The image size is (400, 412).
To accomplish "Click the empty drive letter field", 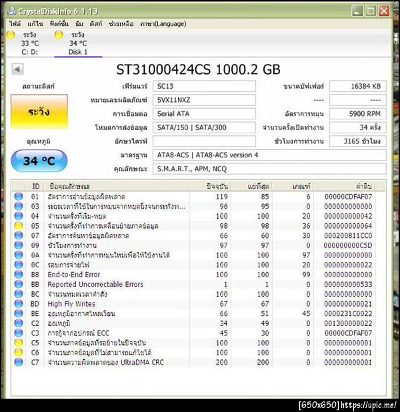I will click(x=204, y=141).
